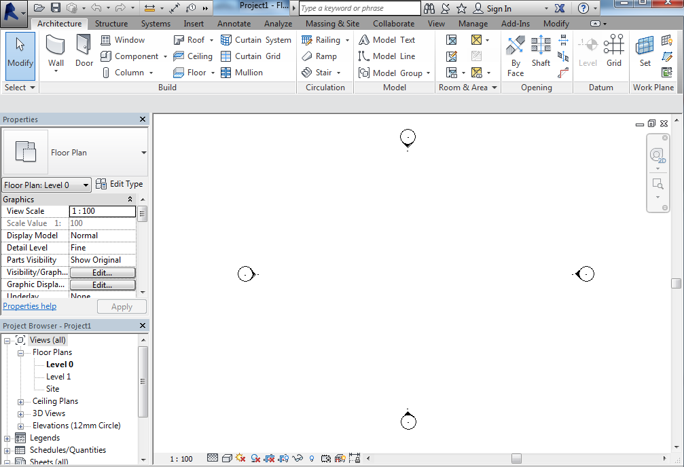The width and height of the screenshot is (684, 467).
Task: Open the Floor Plan: Level 0 dropdown
Action: 46,185
